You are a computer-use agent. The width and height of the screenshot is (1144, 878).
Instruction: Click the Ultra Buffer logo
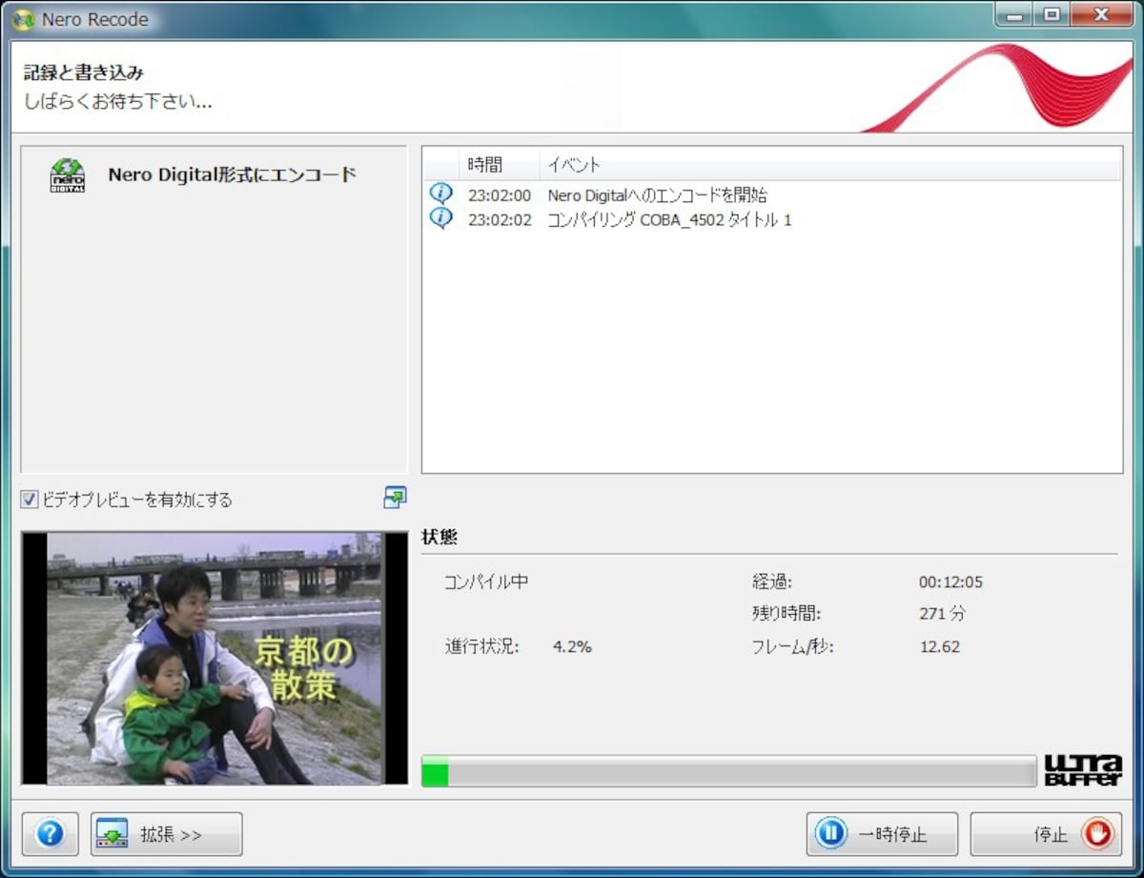[x=1082, y=770]
